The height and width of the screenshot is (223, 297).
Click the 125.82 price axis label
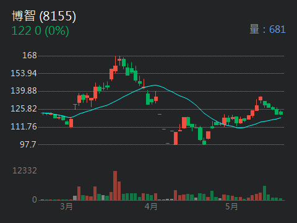[24, 109]
